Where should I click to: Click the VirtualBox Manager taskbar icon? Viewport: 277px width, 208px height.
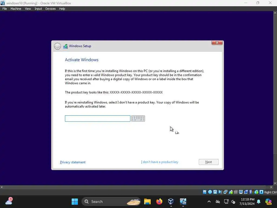click(x=171, y=201)
